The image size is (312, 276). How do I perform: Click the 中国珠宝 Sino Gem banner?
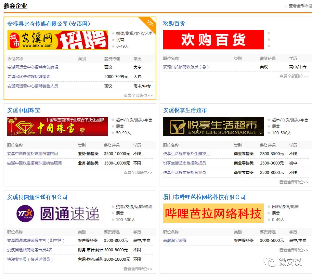click(x=58, y=126)
